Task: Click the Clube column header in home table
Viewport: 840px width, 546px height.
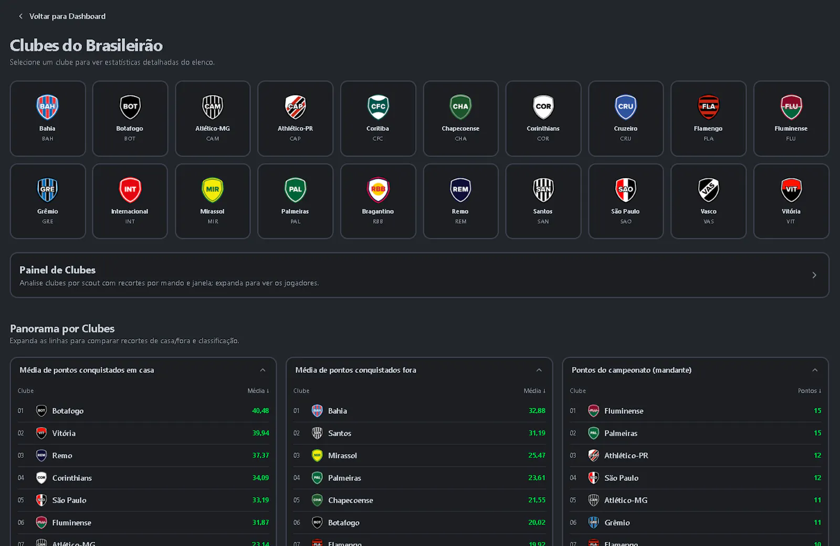Action: [26, 391]
